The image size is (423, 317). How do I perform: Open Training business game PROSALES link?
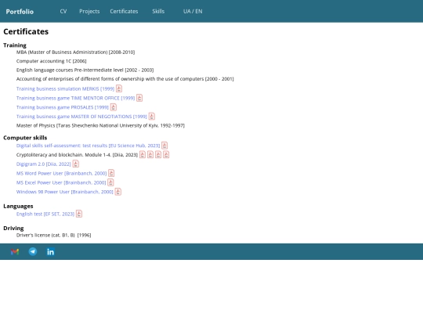click(63, 107)
